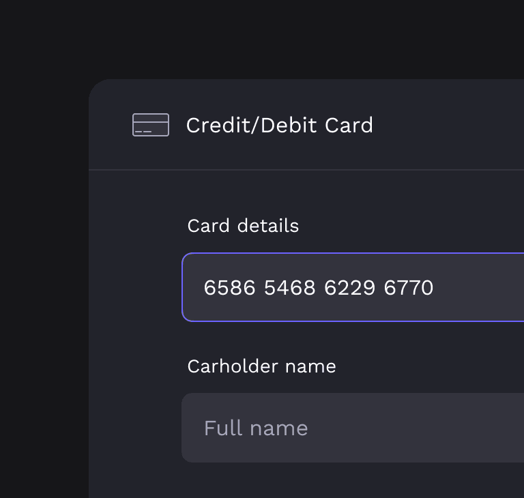Click the word name in Carholder name
This screenshot has height=498, width=524.
coord(310,366)
